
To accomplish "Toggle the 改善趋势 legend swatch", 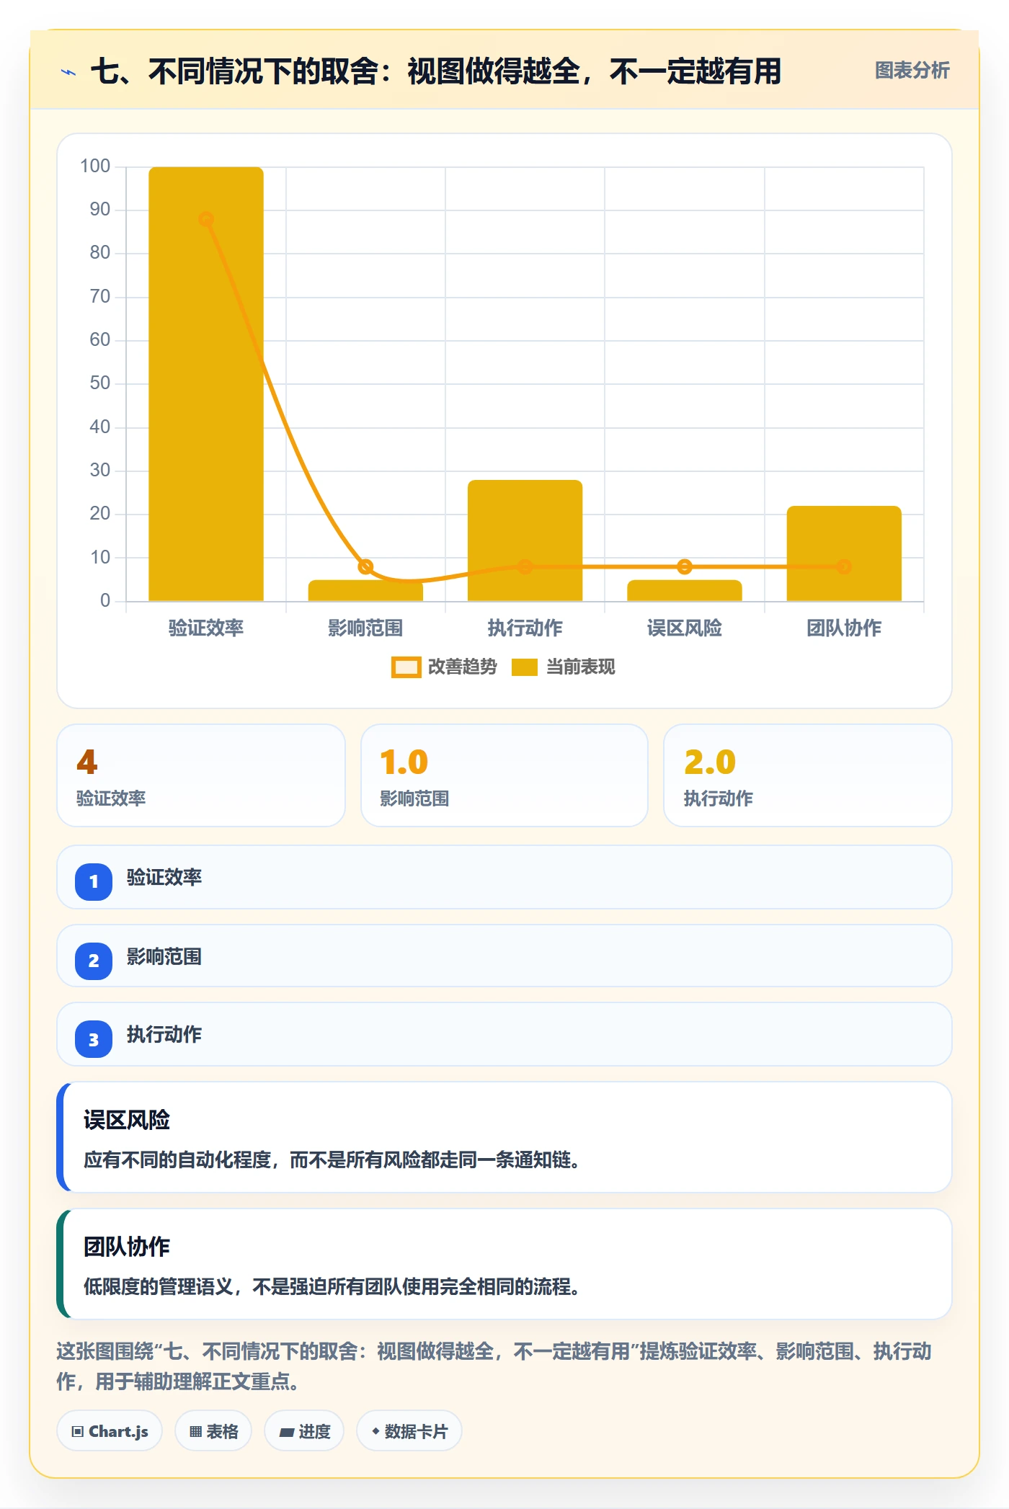I will 406,667.
